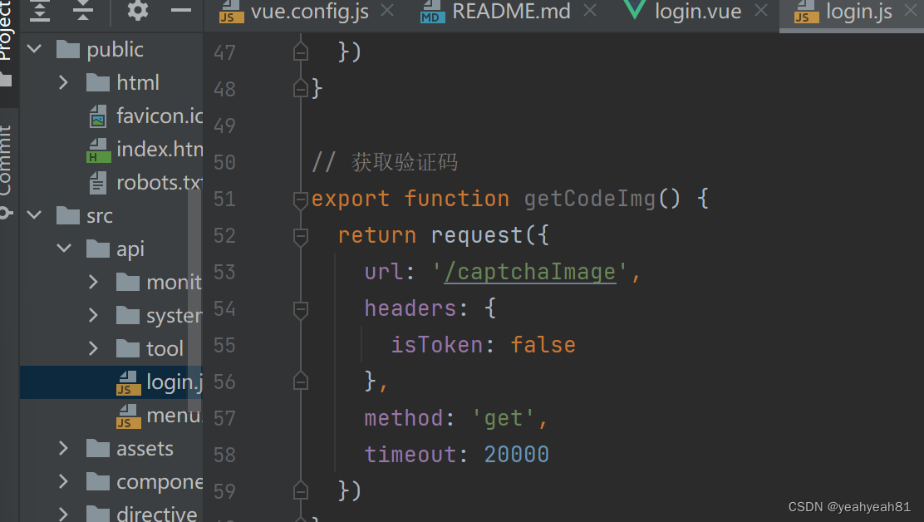This screenshot has width=924, height=522.
Task: Click fold end marker on line 56
Action: [301, 382]
